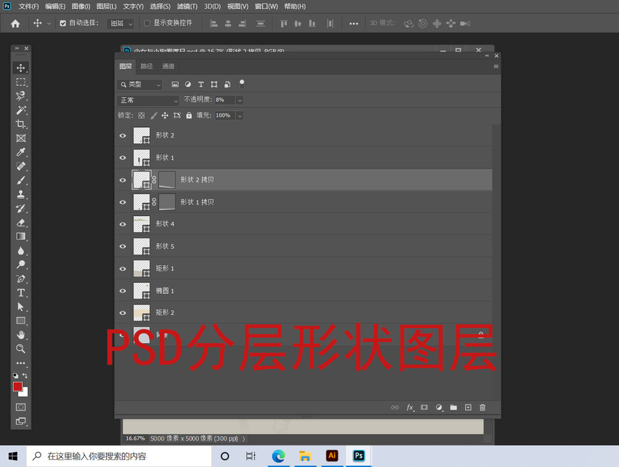Hide the 形状 2 layer

123,135
